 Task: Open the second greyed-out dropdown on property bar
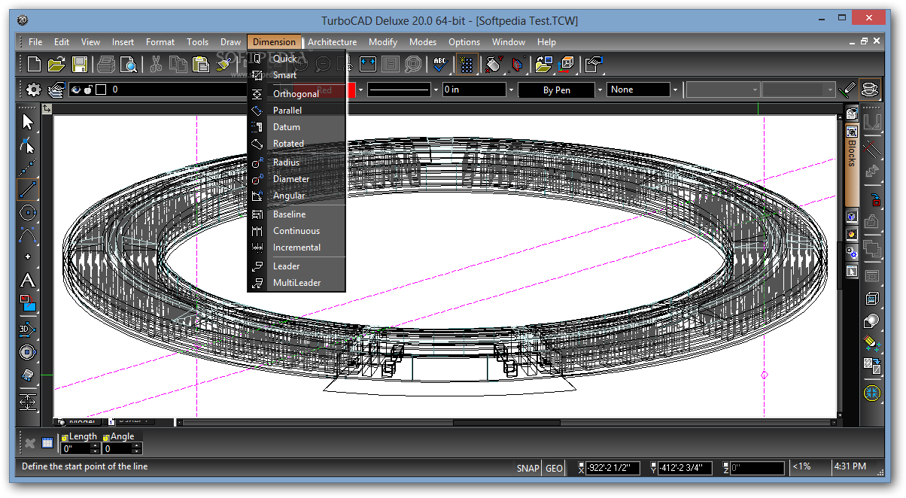click(x=798, y=90)
